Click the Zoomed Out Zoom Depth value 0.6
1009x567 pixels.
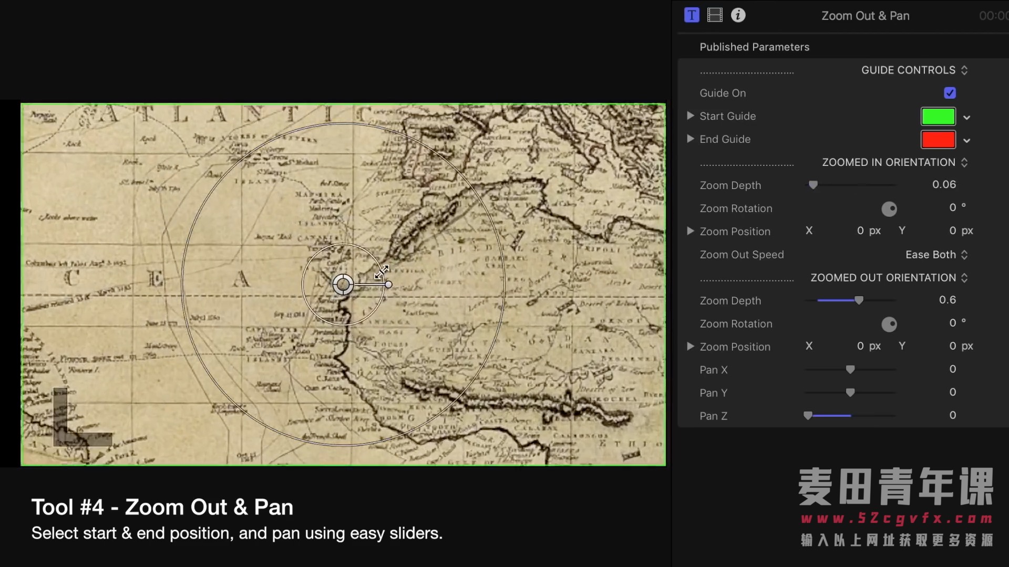[x=947, y=300]
